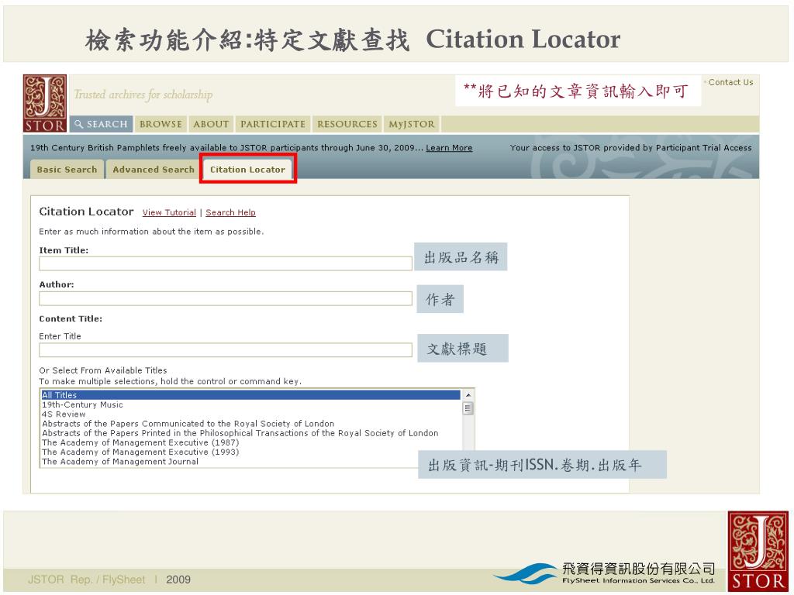Focus the Enter Title input field
The height and width of the screenshot is (595, 794).
click(226, 350)
